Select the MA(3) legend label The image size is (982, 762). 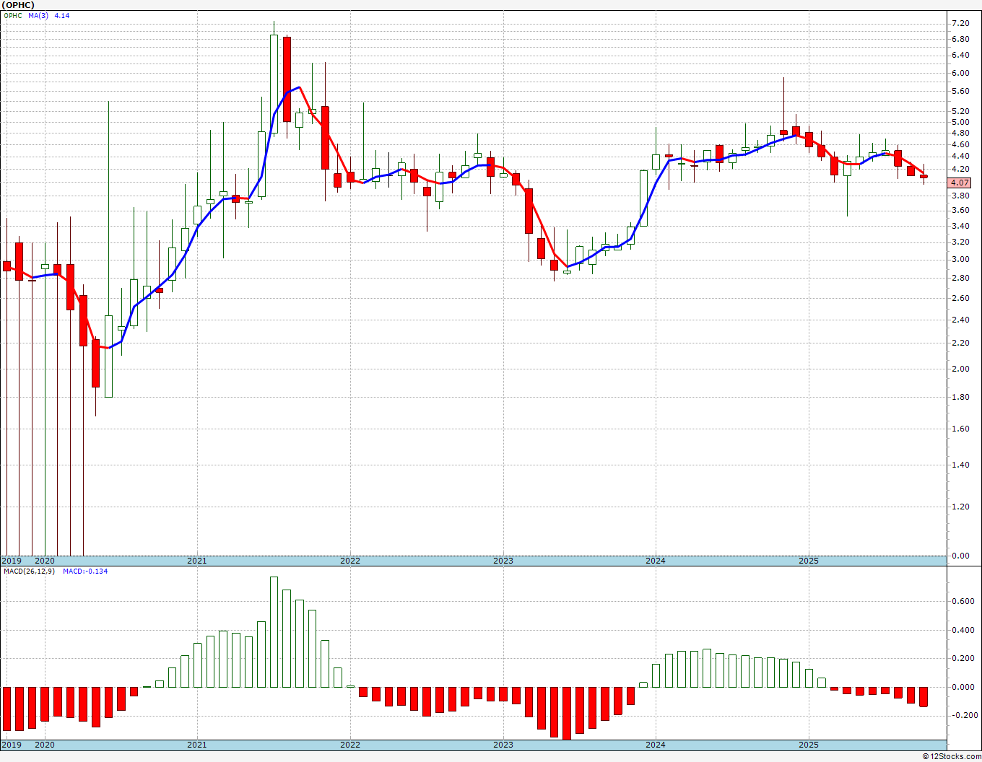[39, 15]
